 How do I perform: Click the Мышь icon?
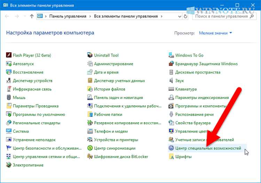[x=9, y=97]
